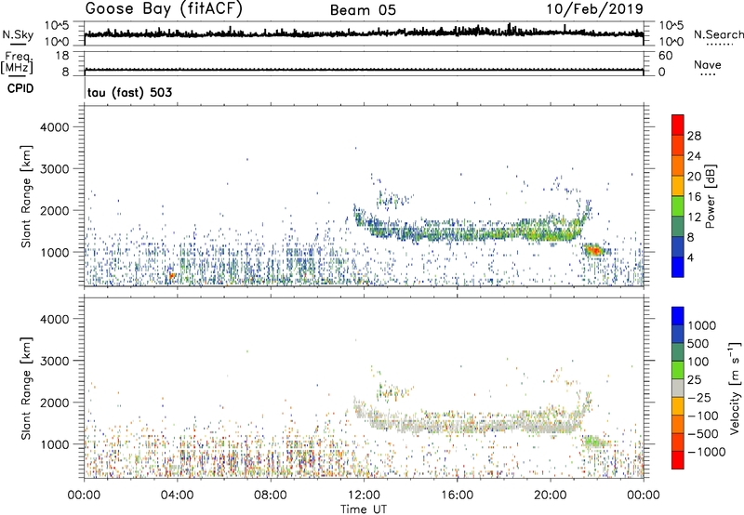Click the date '10/Feb/2019'
The image size is (744, 515).
[595, 9]
